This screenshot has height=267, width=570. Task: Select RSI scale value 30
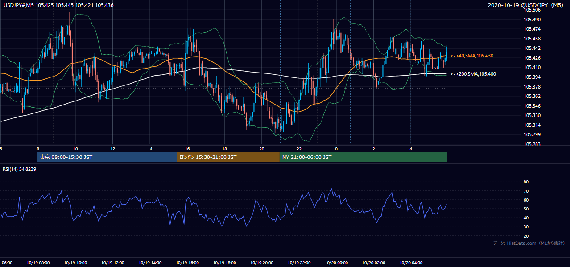point(526,227)
